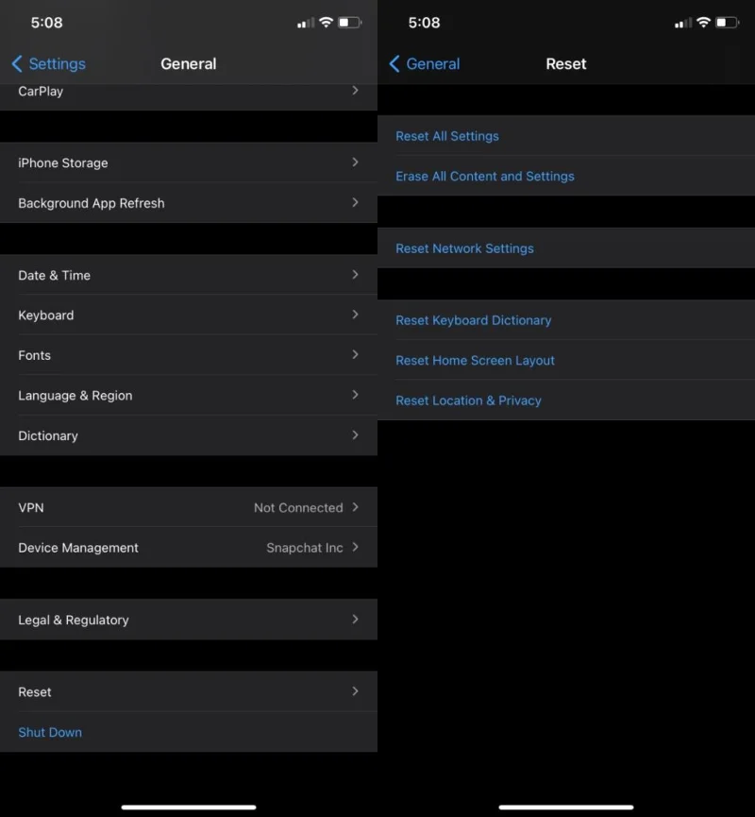Go back to General from Reset screen
This screenshot has height=817, width=755.
point(424,63)
